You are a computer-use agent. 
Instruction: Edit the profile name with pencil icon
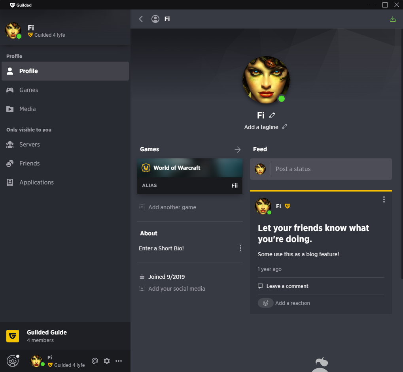click(272, 115)
